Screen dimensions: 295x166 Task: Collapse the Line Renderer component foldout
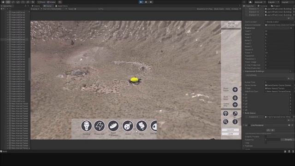(x=244, y=125)
